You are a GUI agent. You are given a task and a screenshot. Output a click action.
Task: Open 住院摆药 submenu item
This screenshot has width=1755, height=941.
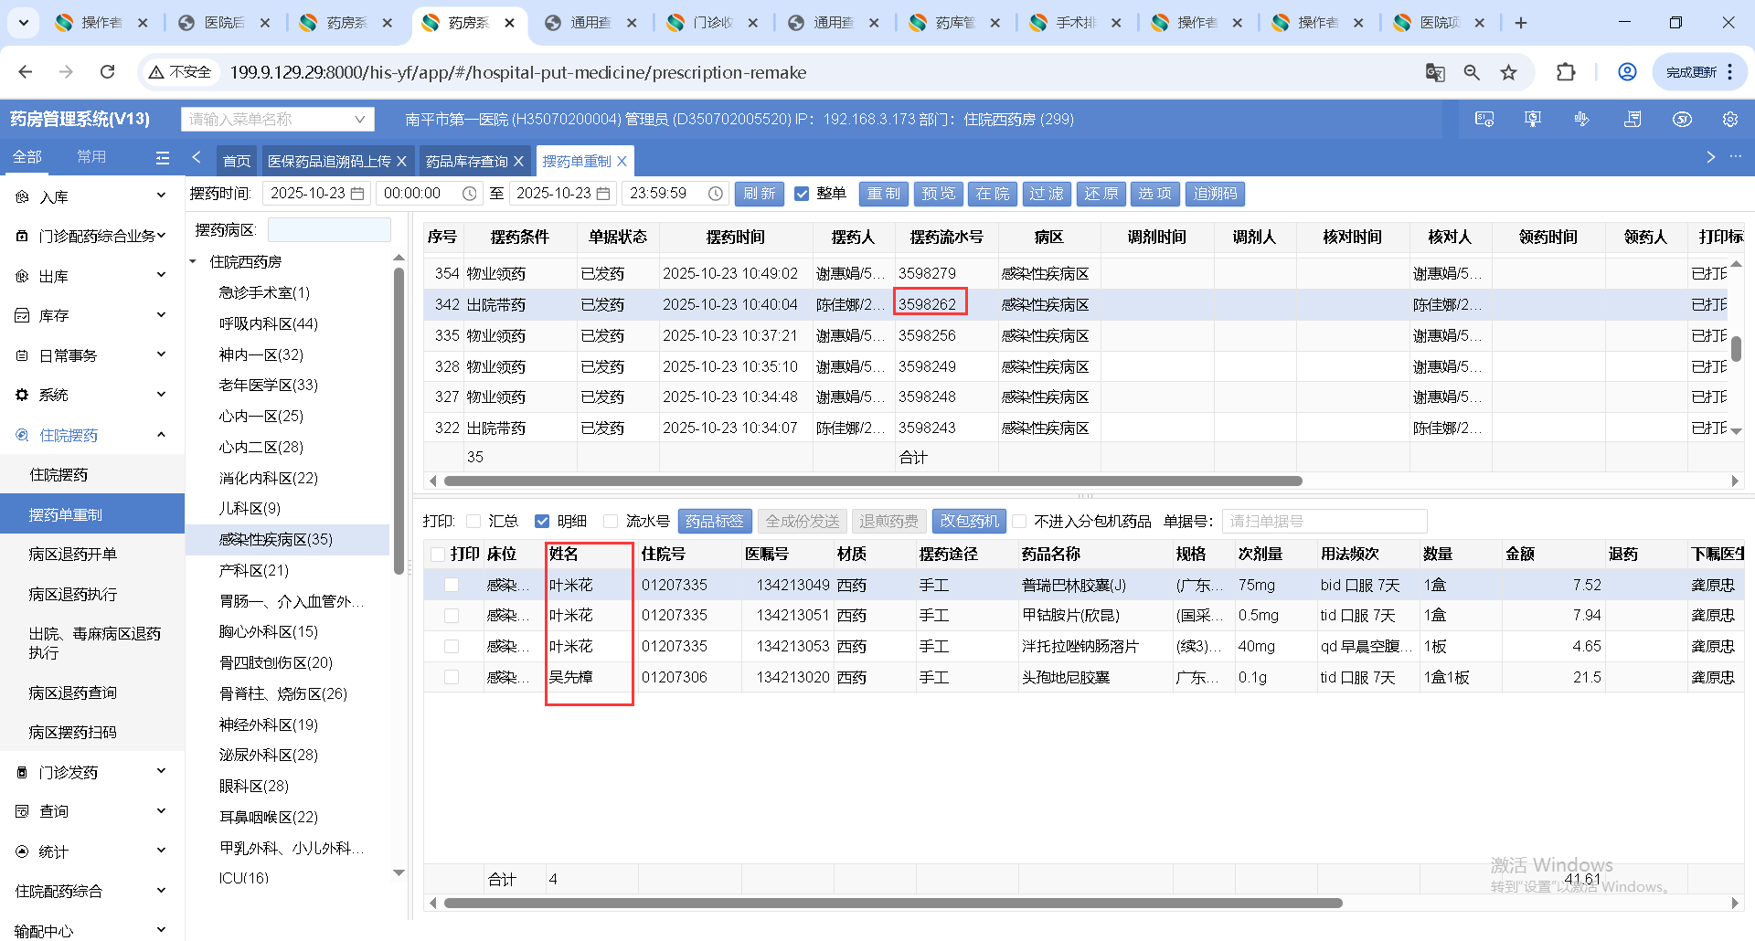point(59,475)
